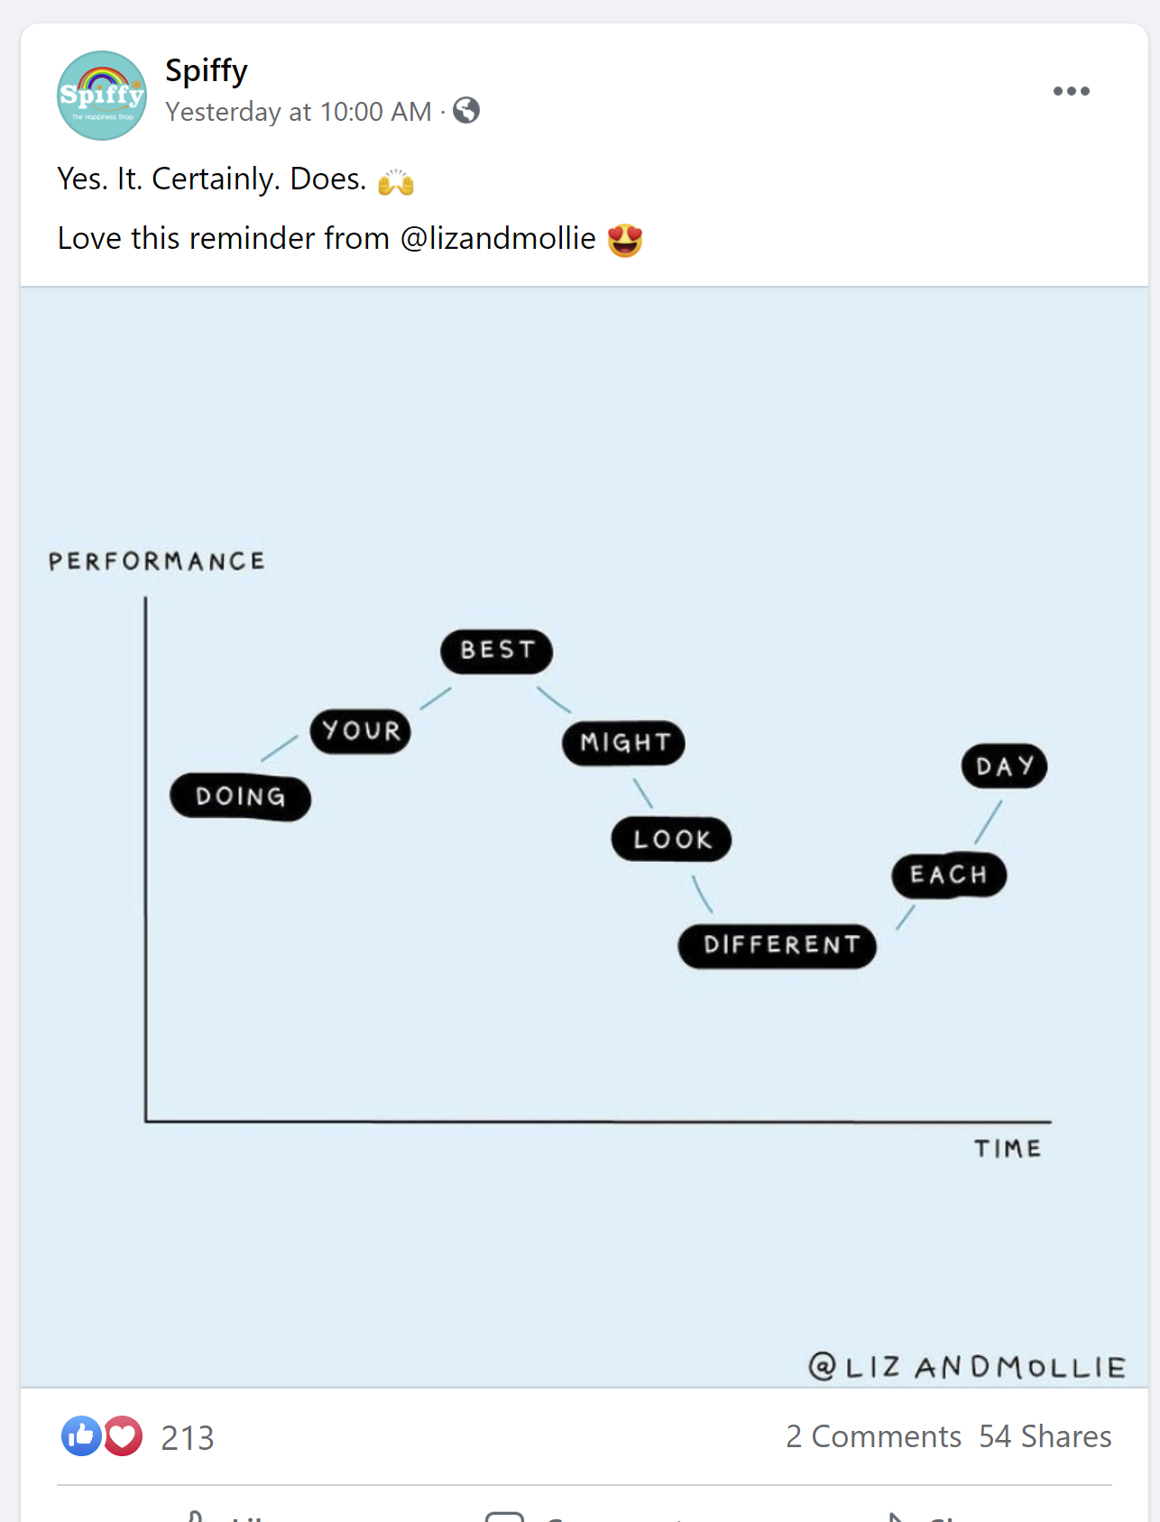Click the Yesterday at 10:00 AM timestamp
The height and width of the screenshot is (1522, 1160).
click(x=299, y=112)
